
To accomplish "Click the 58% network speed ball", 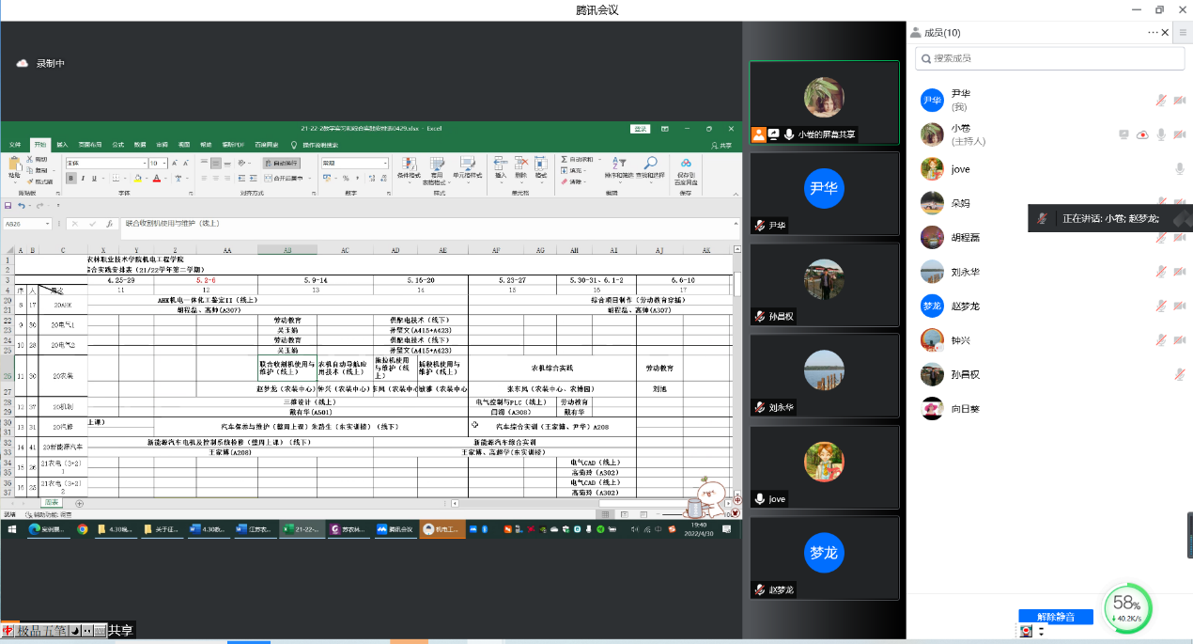I will [x=1126, y=606].
